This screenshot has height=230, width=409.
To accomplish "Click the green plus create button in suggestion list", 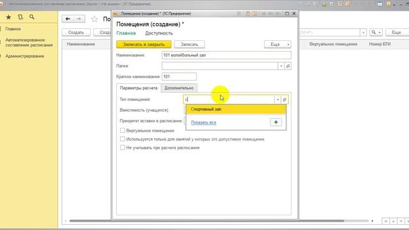I will [276, 122].
